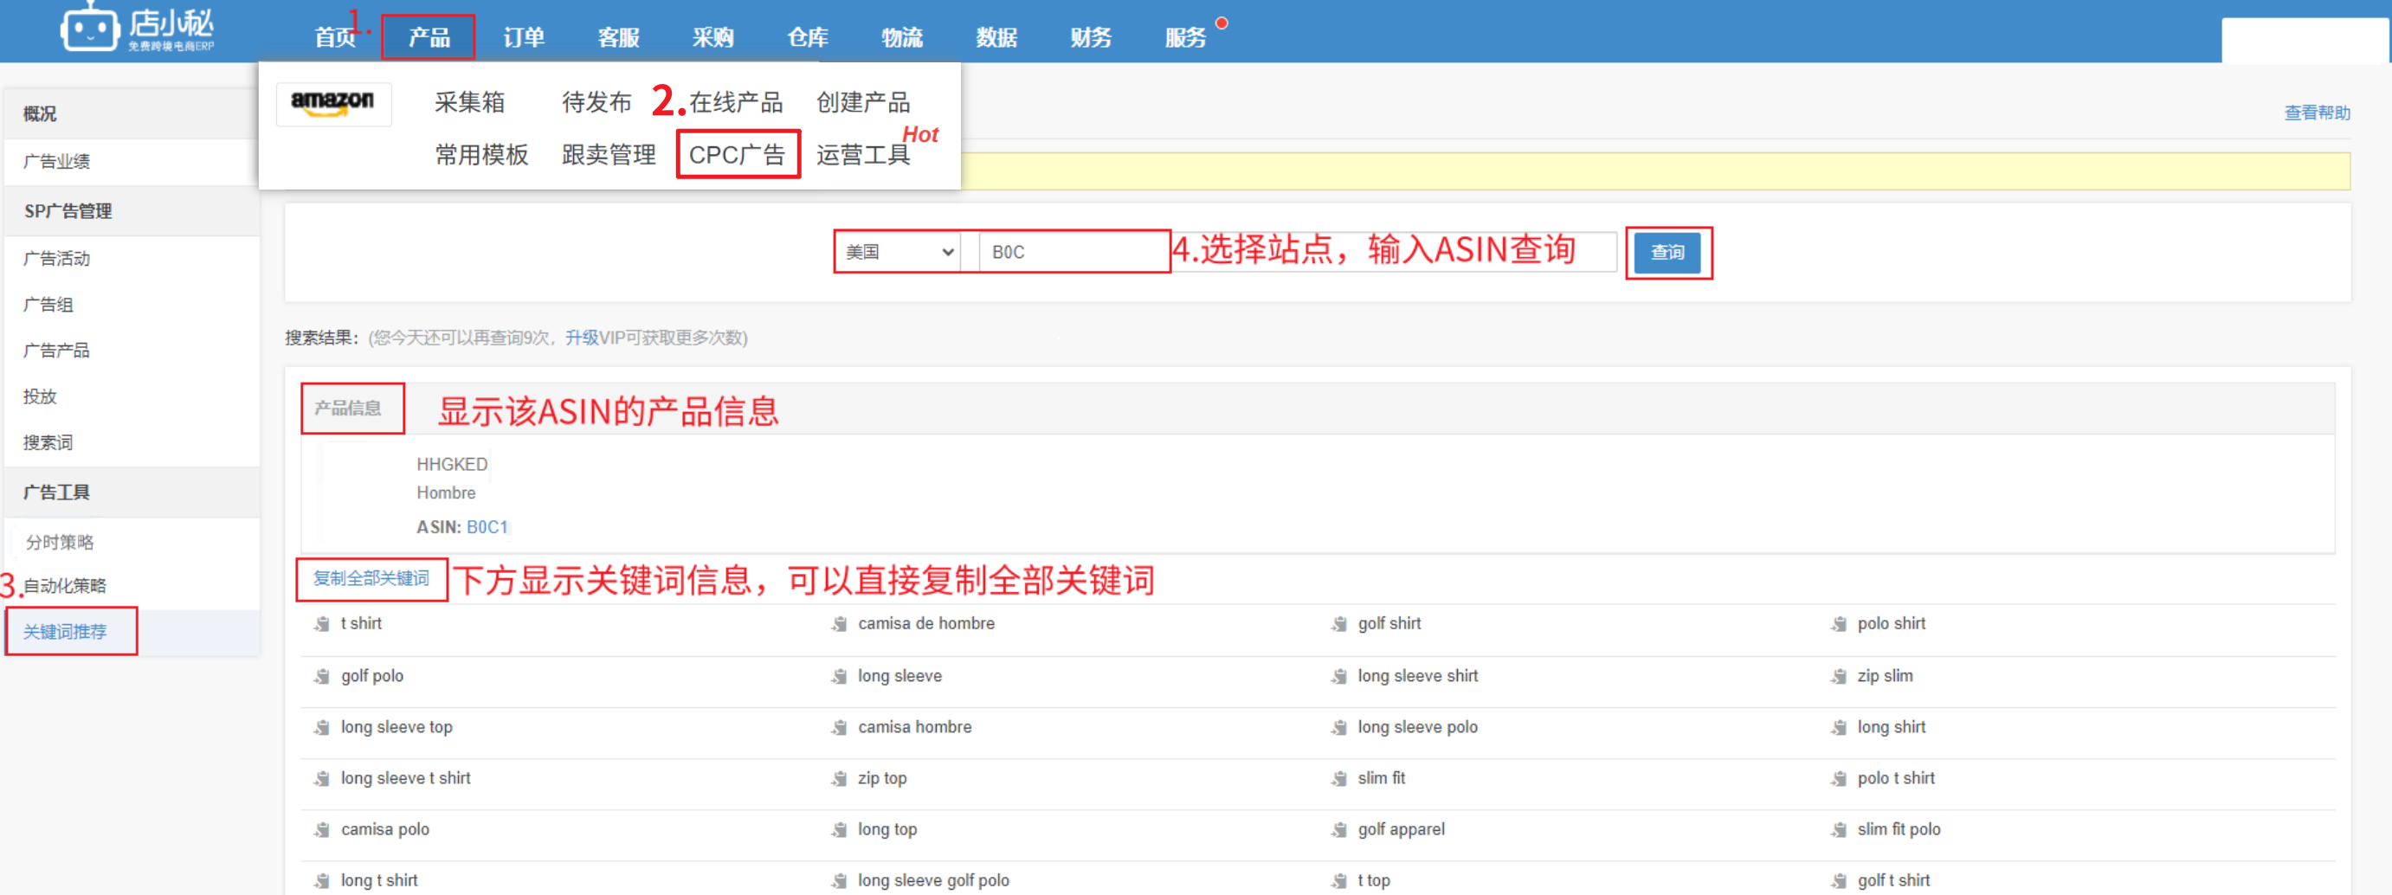Click the Amazon logo in product menu
The image size is (2392, 895).
(x=332, y=102)
